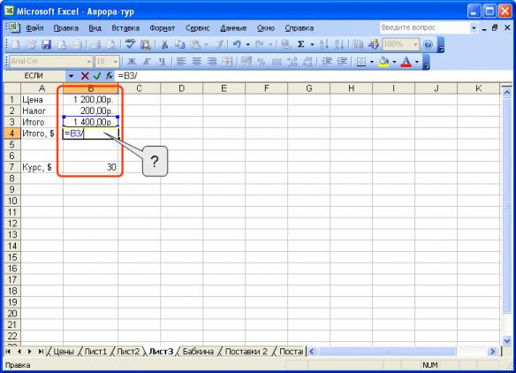Click the New workbook icon
The height and width of the screenshot is (373, 516).
15,44
